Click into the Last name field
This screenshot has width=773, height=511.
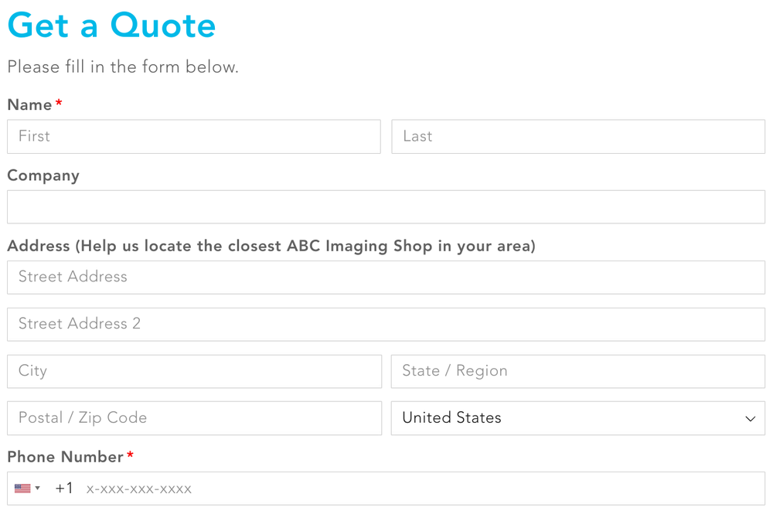pyautogui.click(x=578, y=137)
